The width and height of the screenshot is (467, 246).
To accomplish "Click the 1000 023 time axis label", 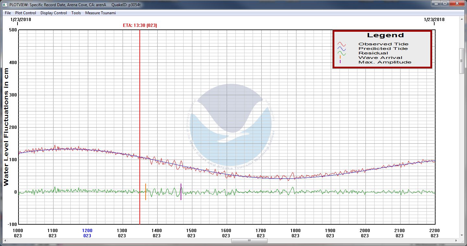I will click(x=18, y=233).
